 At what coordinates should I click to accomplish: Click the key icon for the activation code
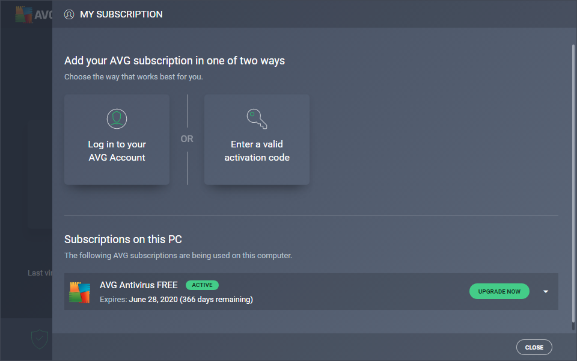[x=257, y=119]
